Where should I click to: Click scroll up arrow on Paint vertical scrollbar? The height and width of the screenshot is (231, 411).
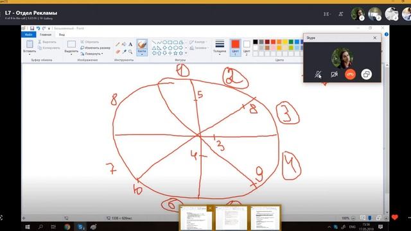(387, 65)
